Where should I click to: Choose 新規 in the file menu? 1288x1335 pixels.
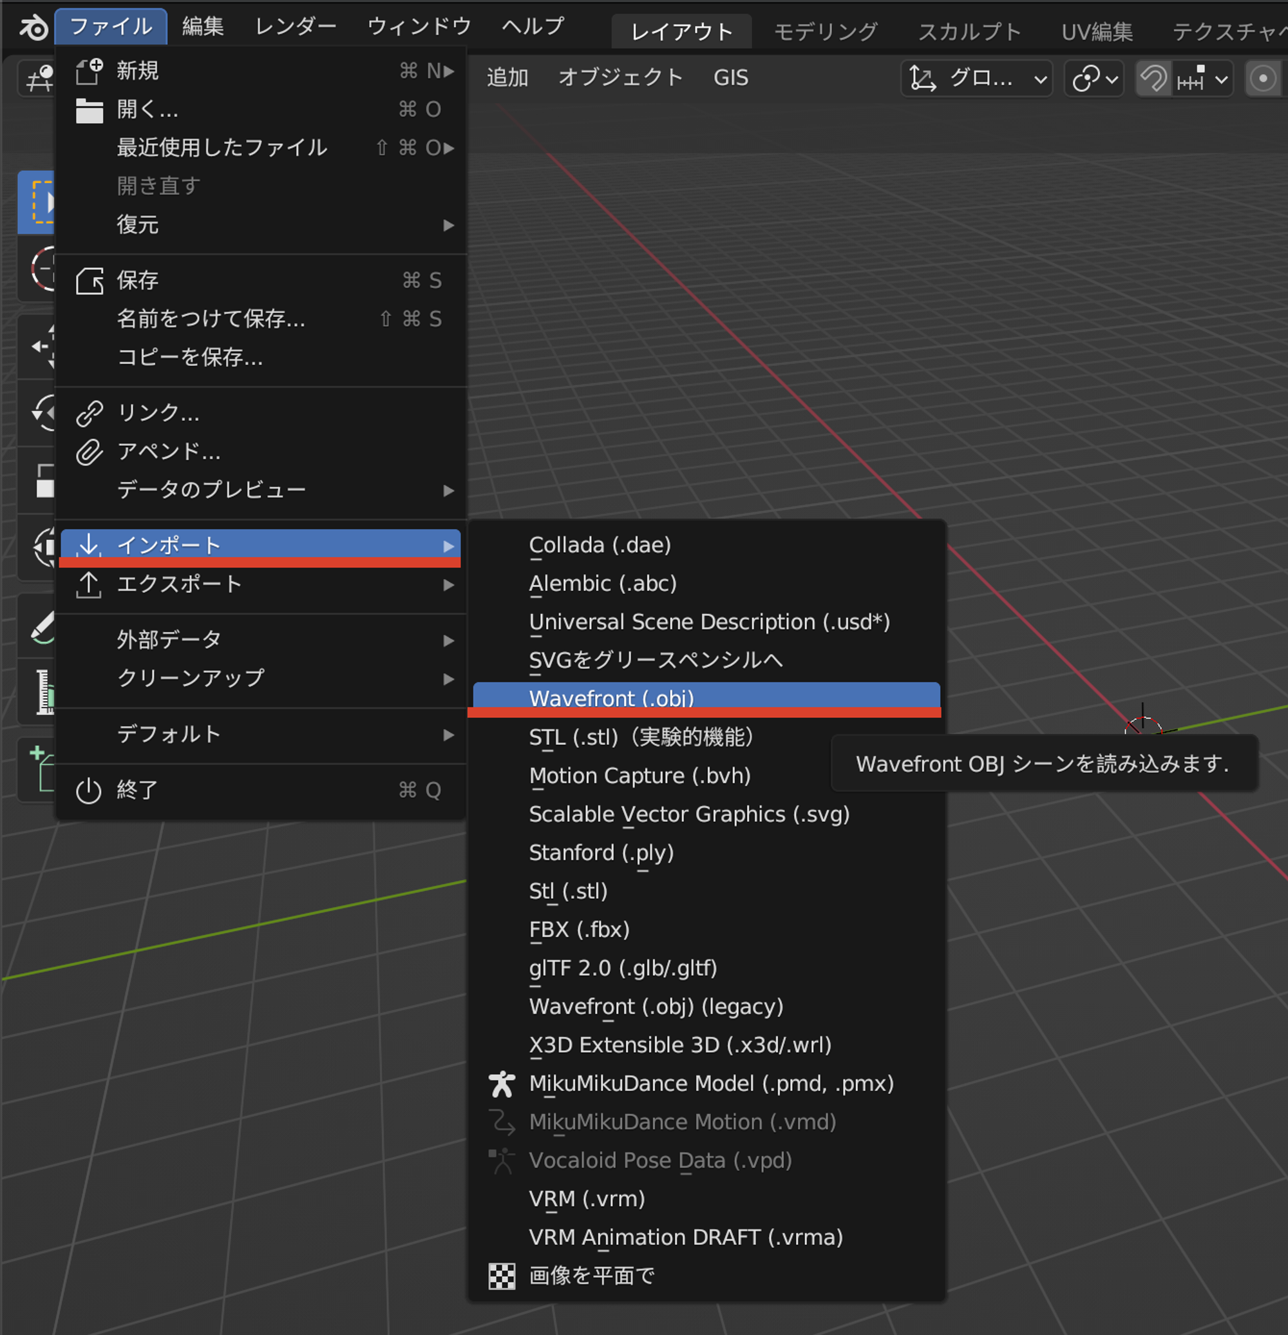point(261,70)
